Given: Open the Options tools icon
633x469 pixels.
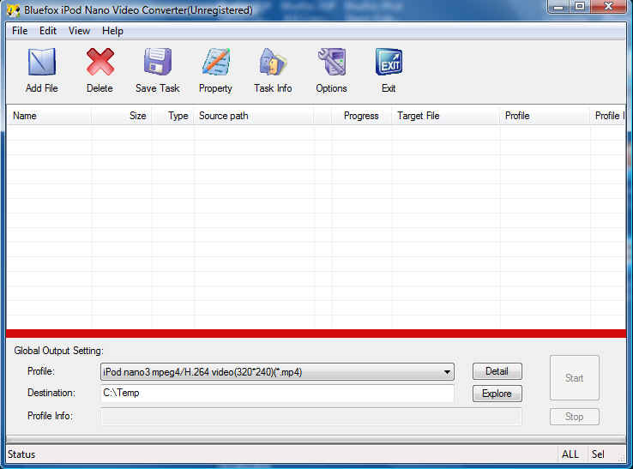Looking at the screenshot, I should [331, 62].
